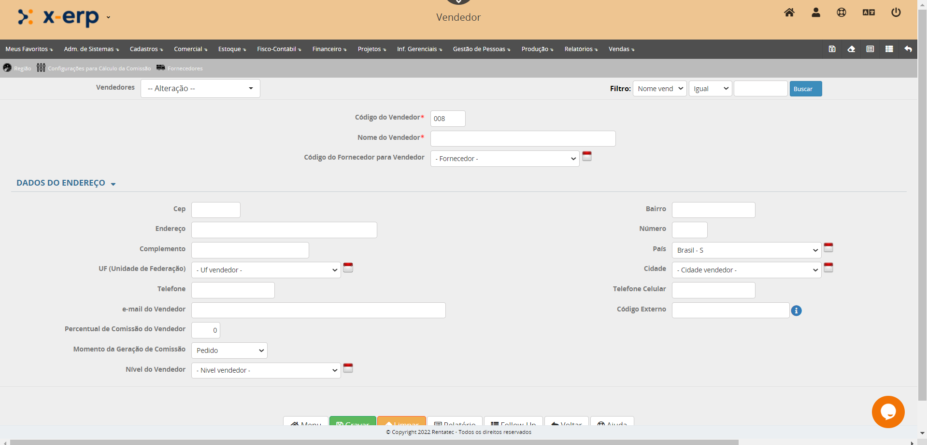Open the Fornecedores shortcut link
Image resolution: width=927 pixels, height=445 pixels.
tap(185, 68)
